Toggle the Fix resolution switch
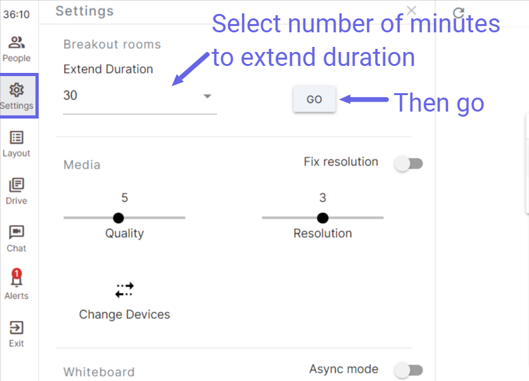This screenshot has height=381, width=529. click(x=409, y=164)
